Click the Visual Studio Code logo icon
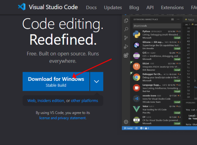 click(22, 7)
